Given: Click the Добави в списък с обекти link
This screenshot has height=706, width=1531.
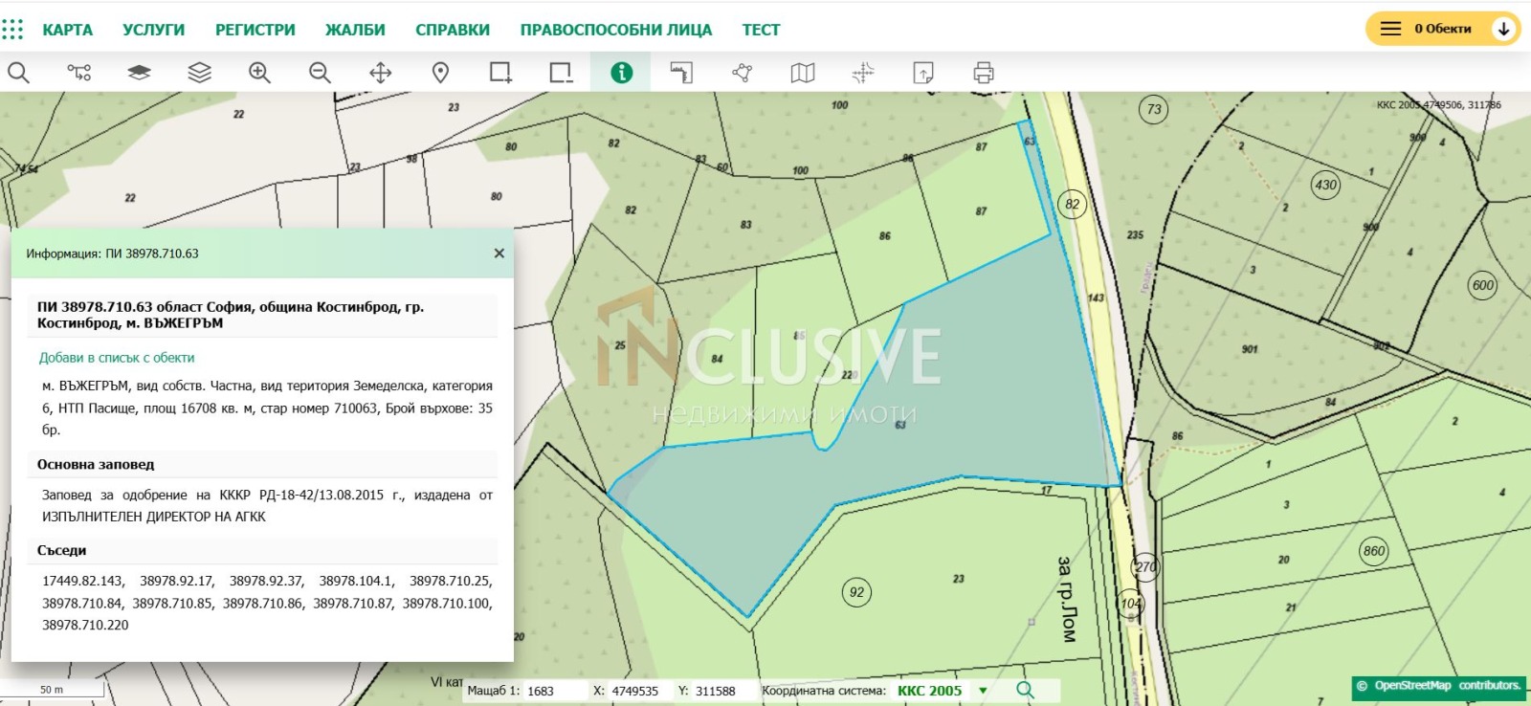Looking at the screenshot, I should click(x=117, y=358).
